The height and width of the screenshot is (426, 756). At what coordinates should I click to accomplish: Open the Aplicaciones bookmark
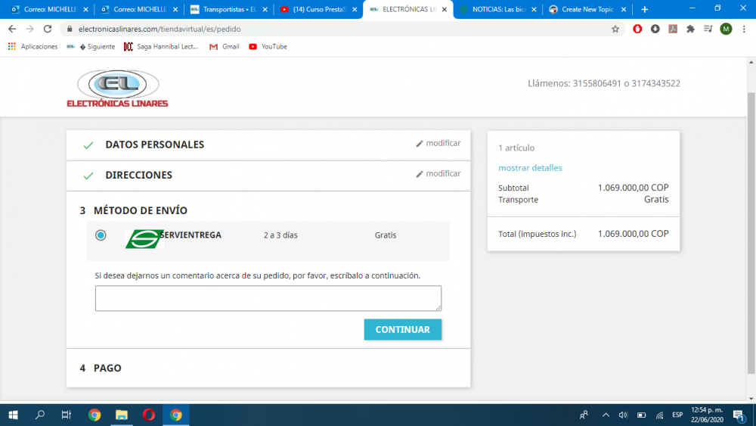click(x=33, y=47)
